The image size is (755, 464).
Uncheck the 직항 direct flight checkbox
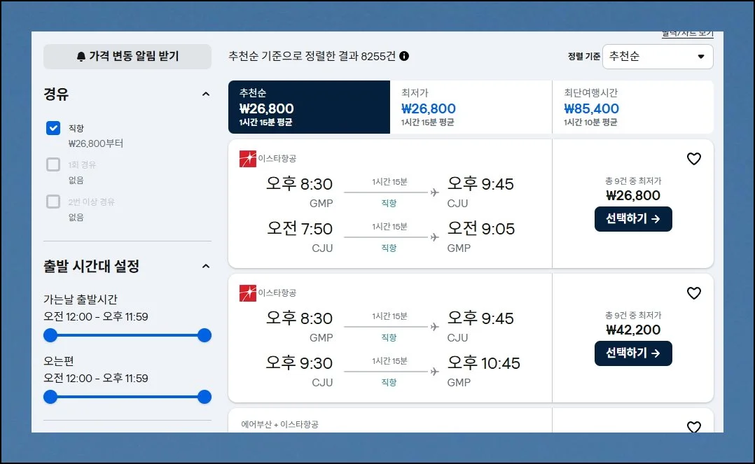53,128
